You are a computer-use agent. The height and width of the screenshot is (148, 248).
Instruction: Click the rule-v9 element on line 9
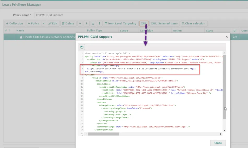click(x=127, y=78)
